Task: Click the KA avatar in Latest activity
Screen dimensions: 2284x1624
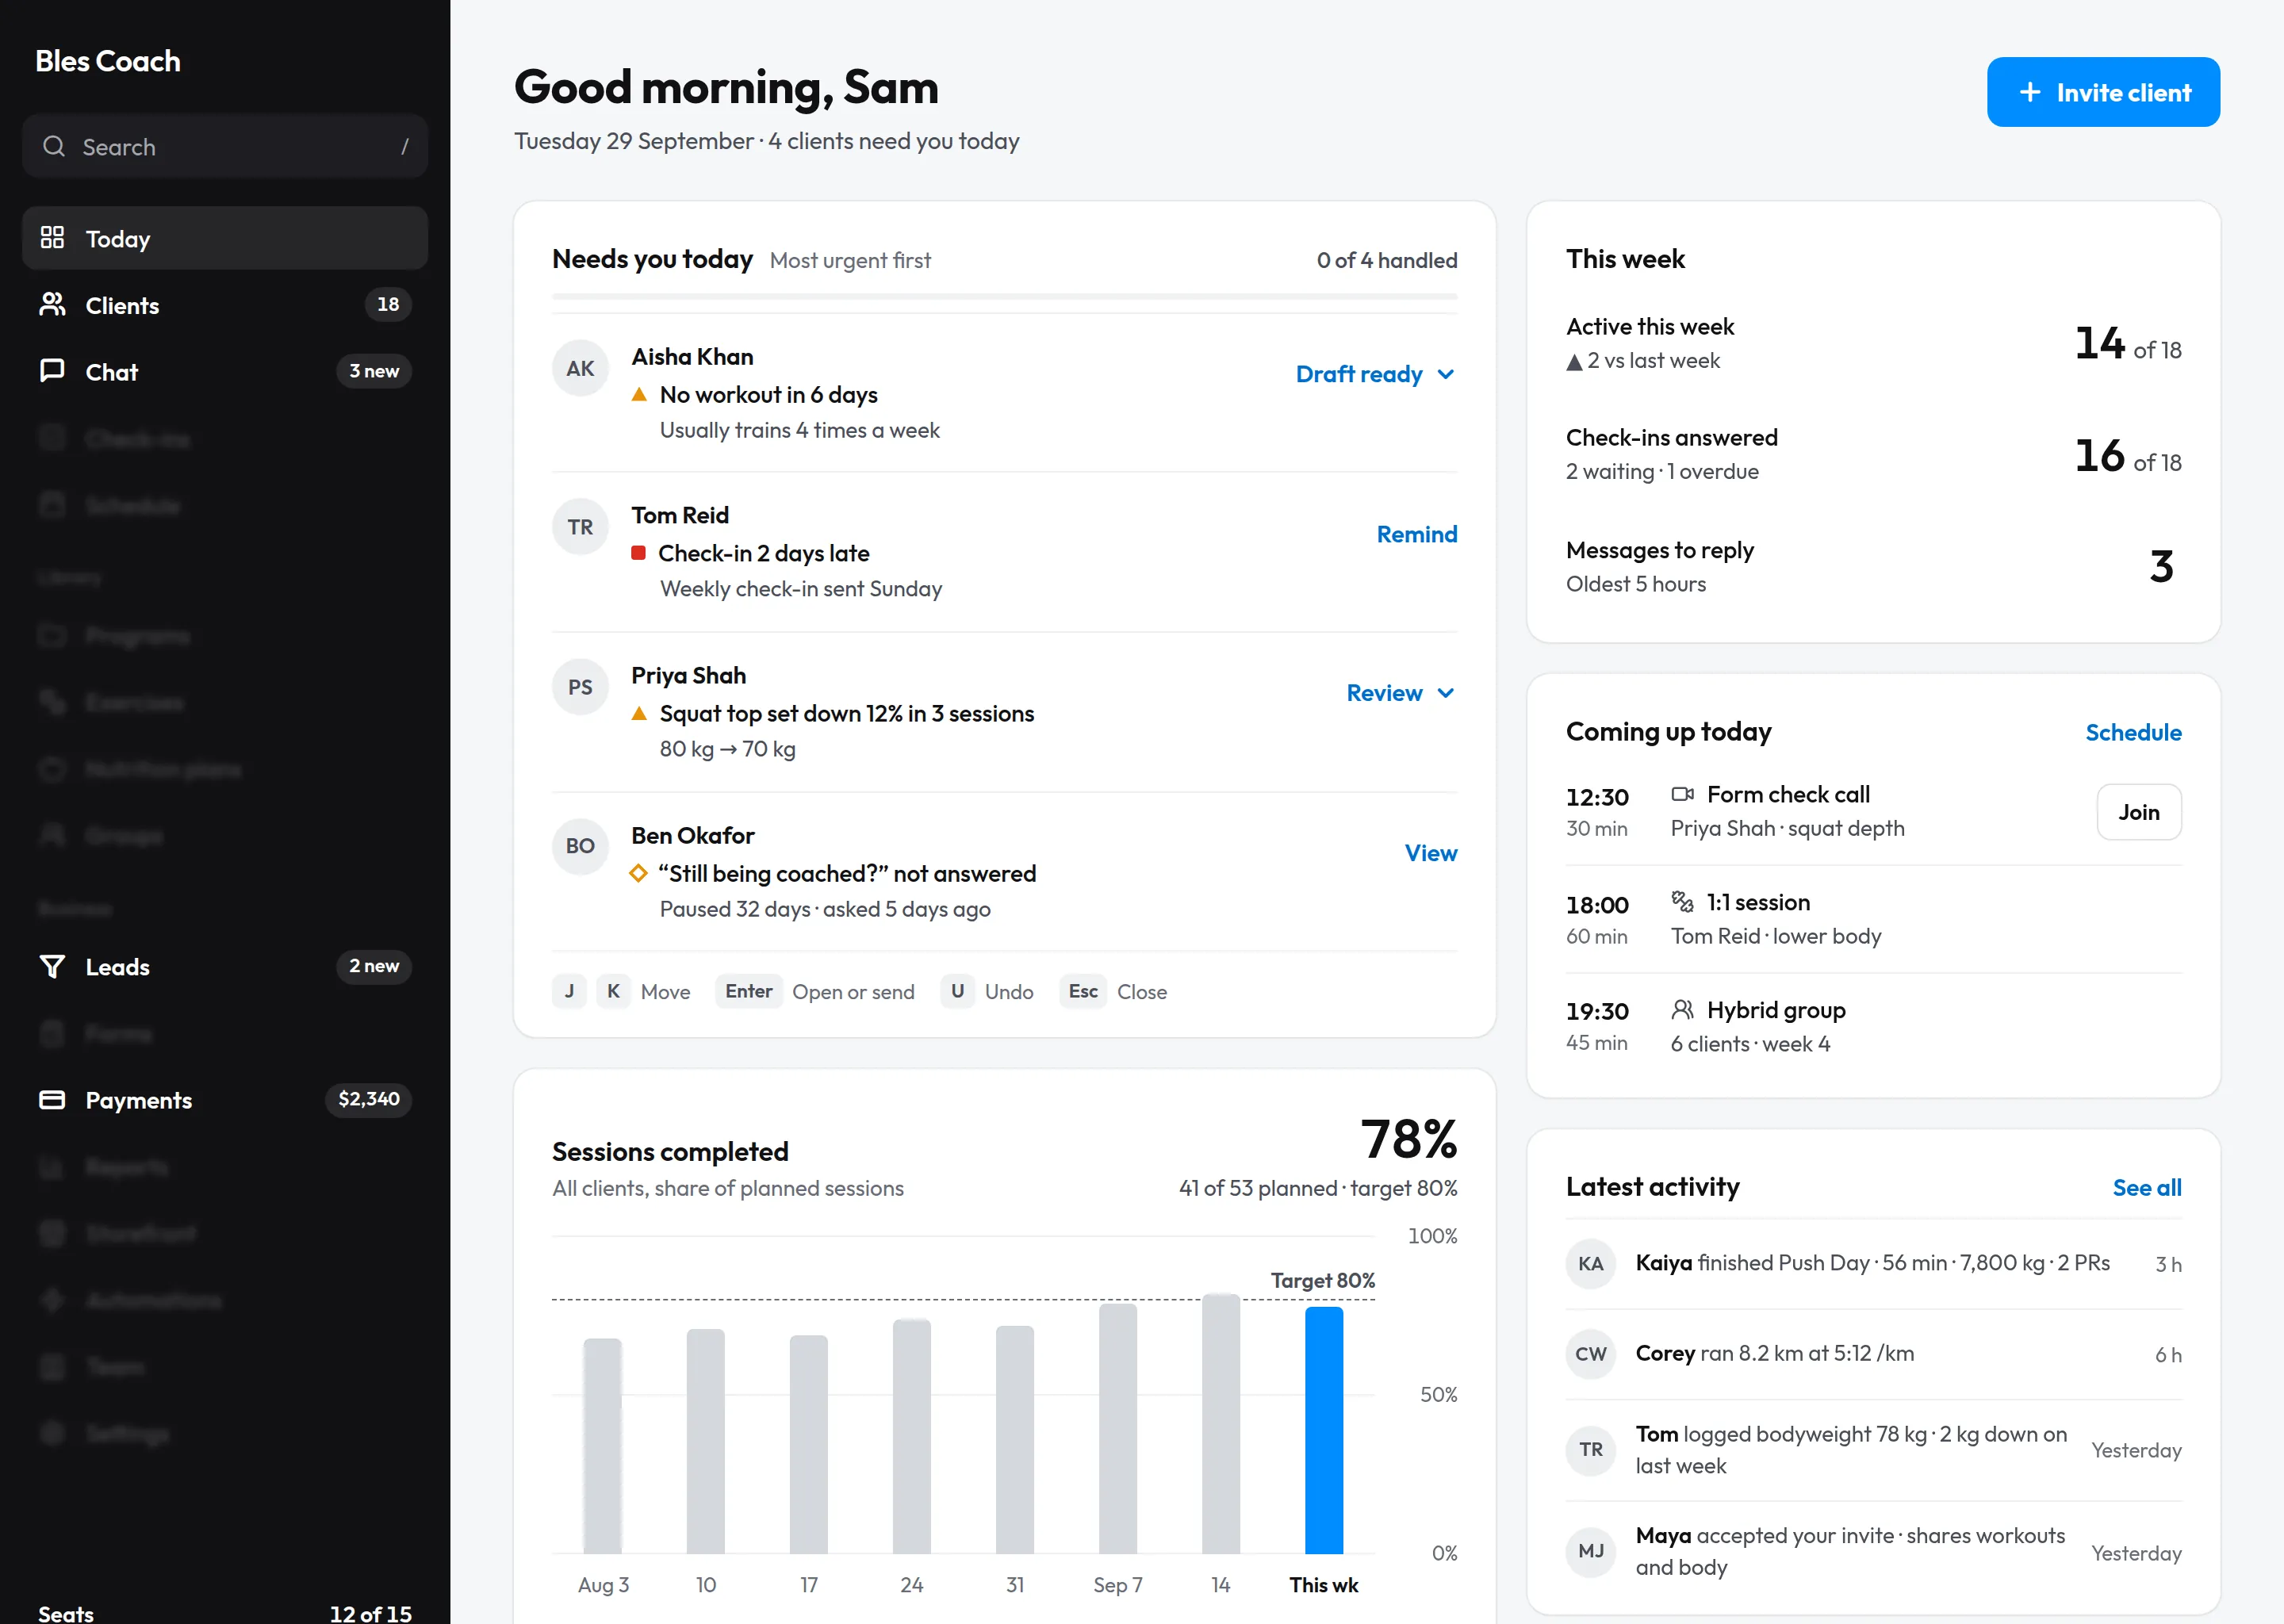Action: click(1590, 1264)
